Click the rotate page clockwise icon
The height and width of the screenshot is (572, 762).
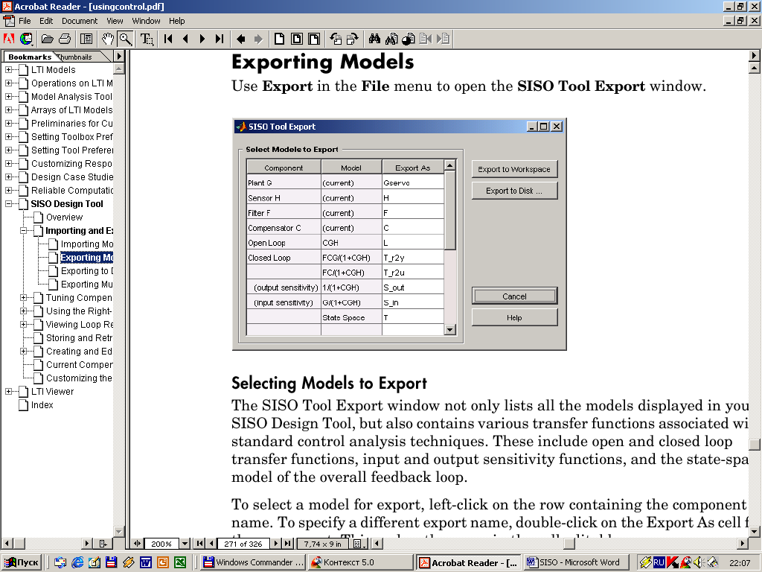point(352,39)
